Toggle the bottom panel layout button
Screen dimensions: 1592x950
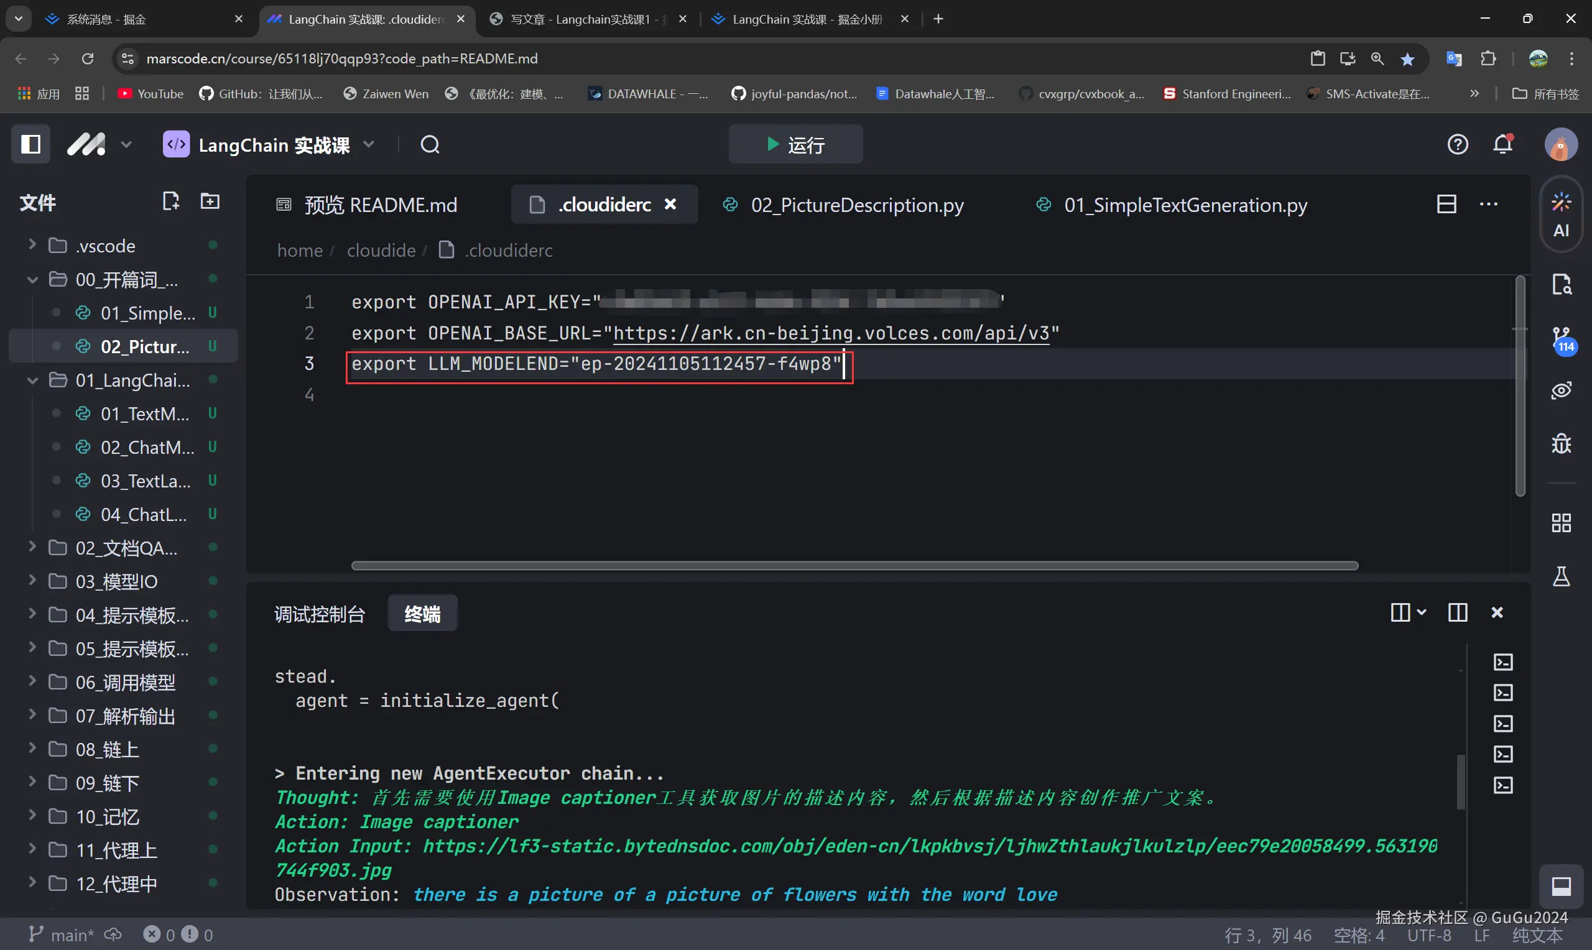[1561, 886]
